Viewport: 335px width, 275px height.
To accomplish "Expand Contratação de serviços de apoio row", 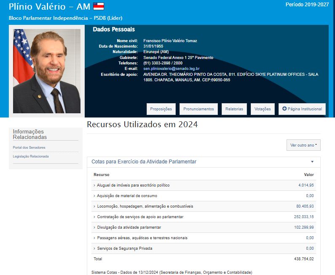I will [x=139, y=217].
